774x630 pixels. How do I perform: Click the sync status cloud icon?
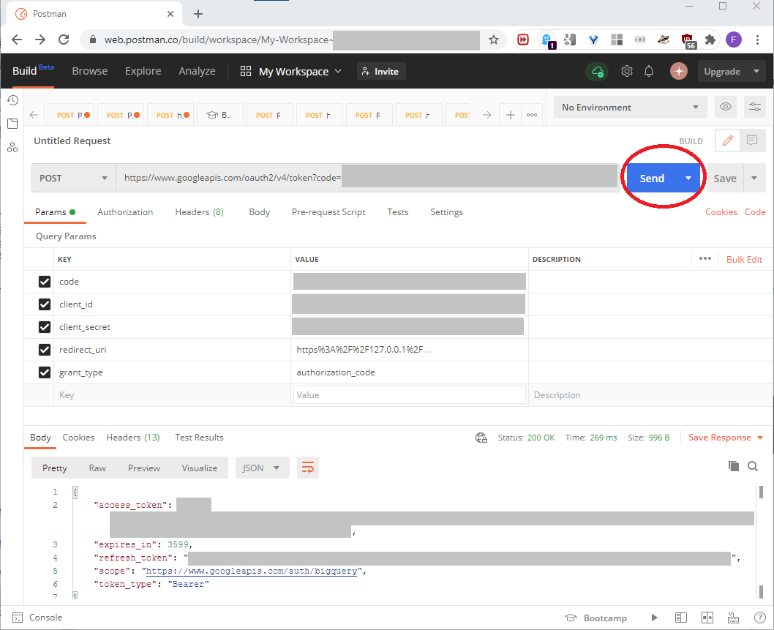pos(597,72)
